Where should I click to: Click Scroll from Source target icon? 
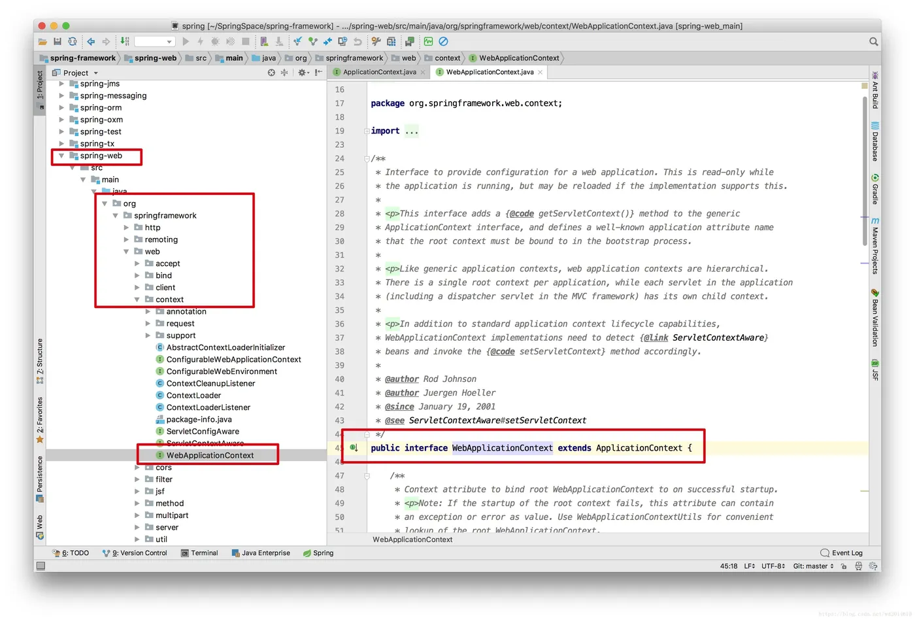coord(271,73)
